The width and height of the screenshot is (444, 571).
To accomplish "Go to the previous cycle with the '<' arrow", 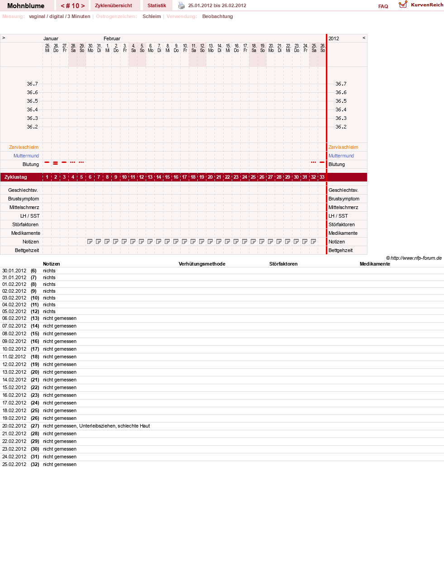I will 62,6.
